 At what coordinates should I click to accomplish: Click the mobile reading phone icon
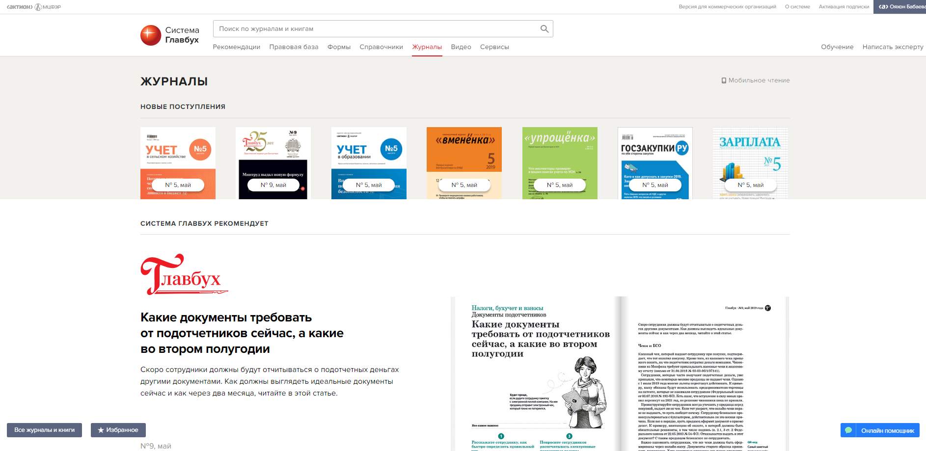[x=724, y=80]
